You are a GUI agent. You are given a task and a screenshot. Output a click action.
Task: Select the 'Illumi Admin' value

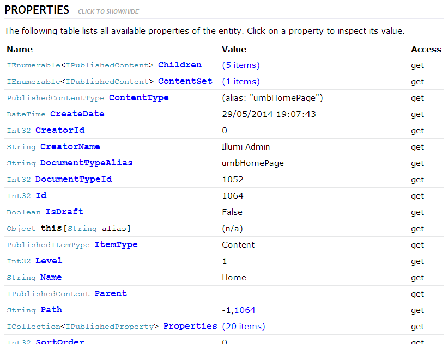(246, 146)
